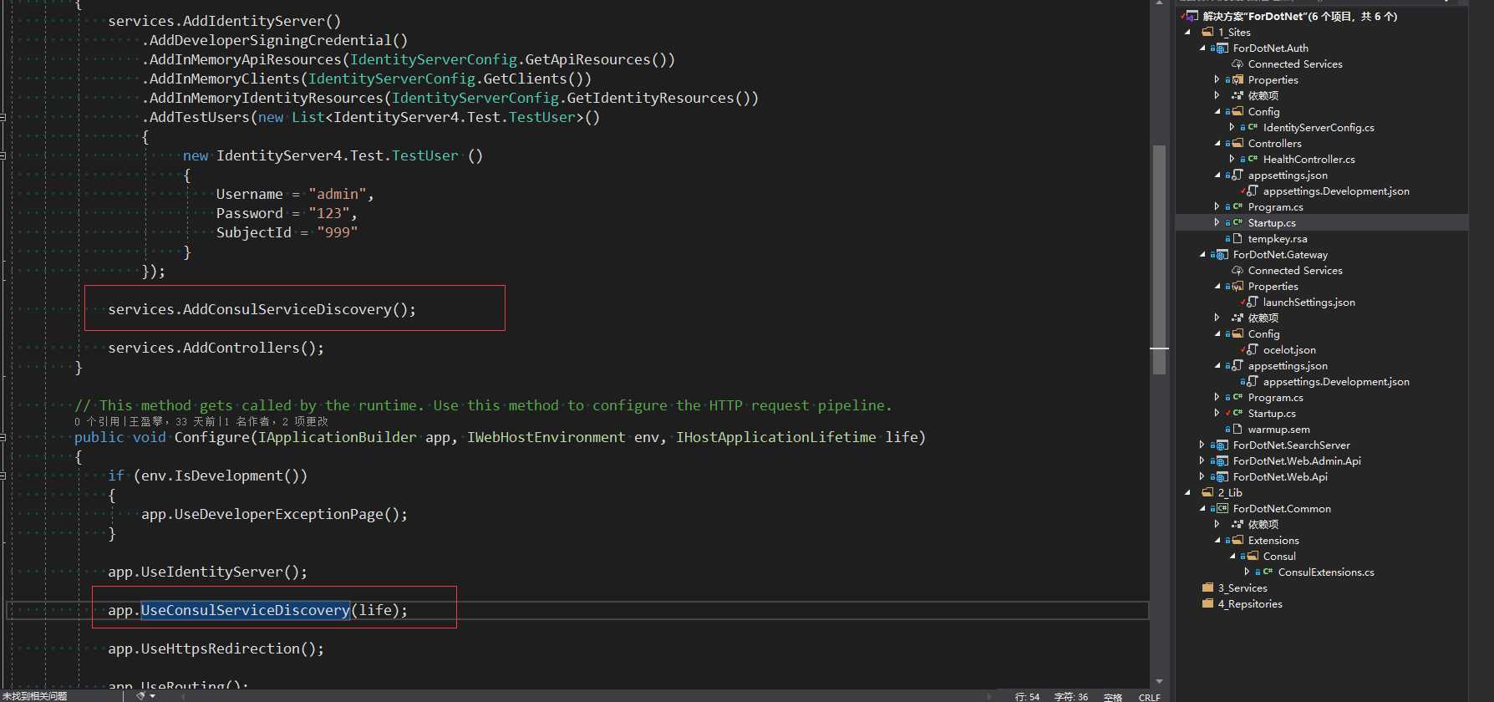
Task: Click the 1_Sites solution folder icon
Action: [1207, 32]
